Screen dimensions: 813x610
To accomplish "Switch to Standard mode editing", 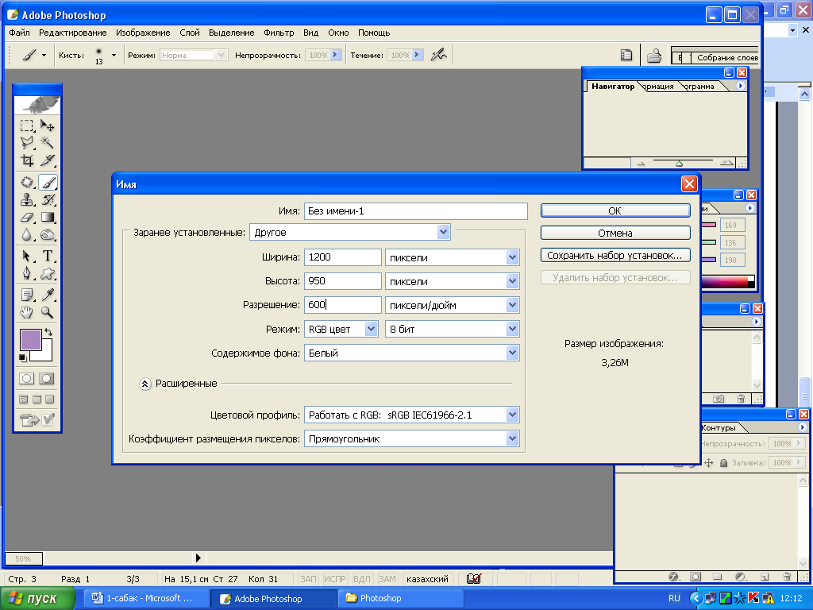I will 27,379.
